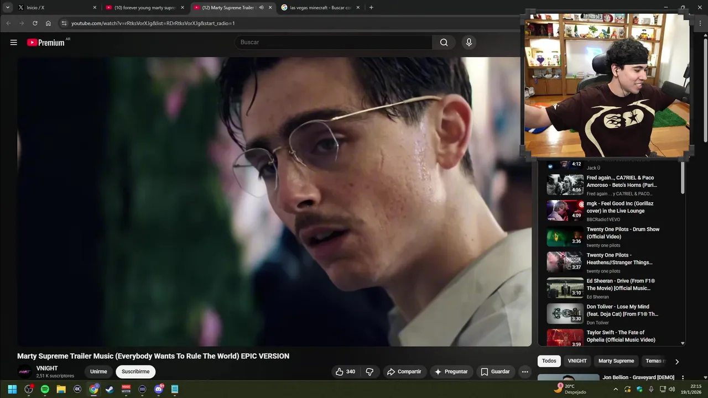Mute audio on Marty Supreme Trailer tab
Viewport: 708px width, 398px height.
coord(261,8)
